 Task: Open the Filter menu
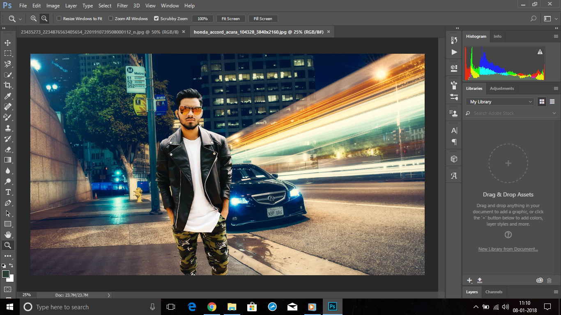click(x=122, y=5)
